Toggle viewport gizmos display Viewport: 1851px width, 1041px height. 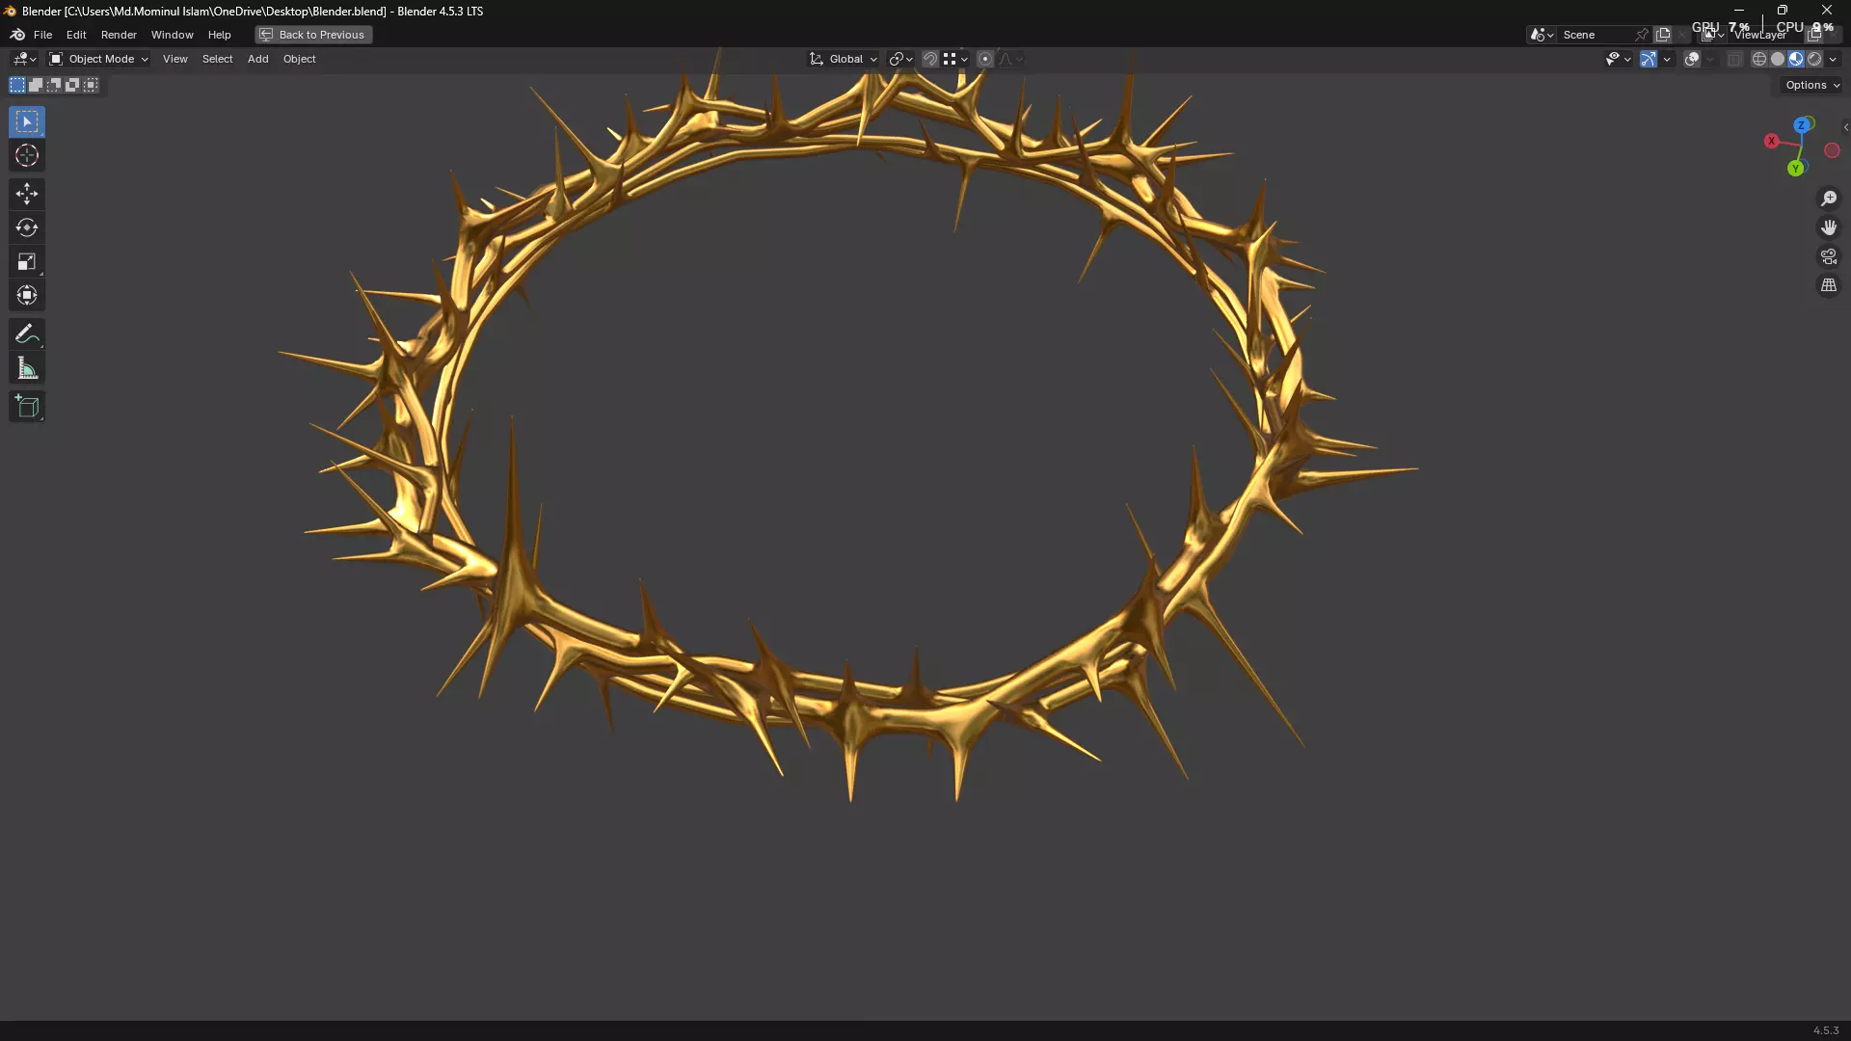pyautogui.click(x=1649, y=59)
